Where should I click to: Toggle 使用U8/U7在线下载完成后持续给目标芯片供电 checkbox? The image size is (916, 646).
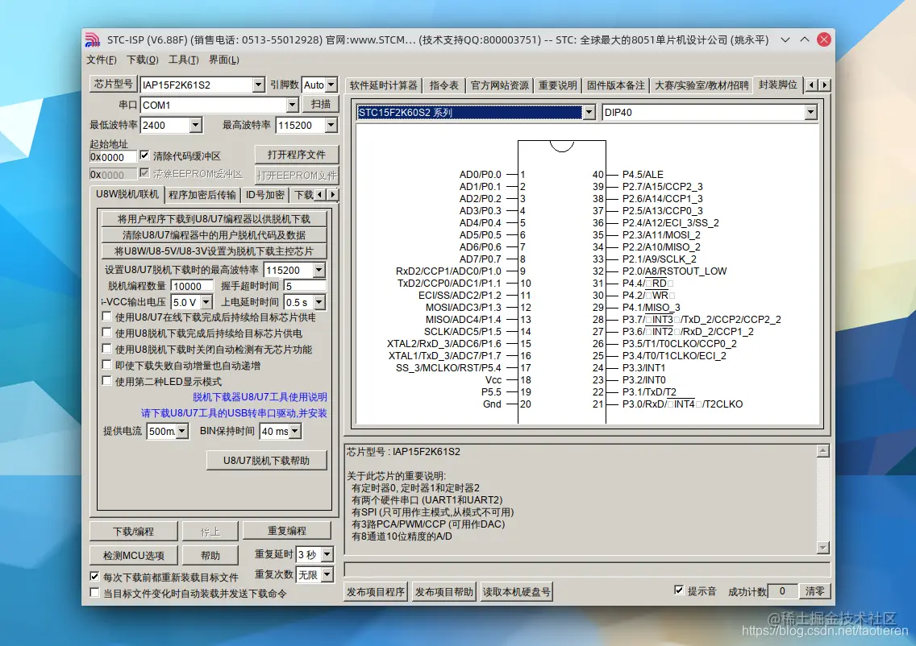(x=106, y=317)
